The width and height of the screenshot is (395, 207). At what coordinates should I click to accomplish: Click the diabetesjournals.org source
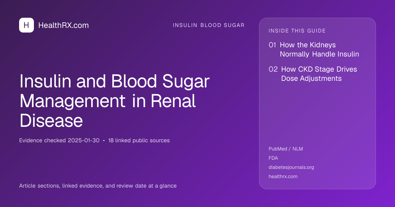point(291,167)
